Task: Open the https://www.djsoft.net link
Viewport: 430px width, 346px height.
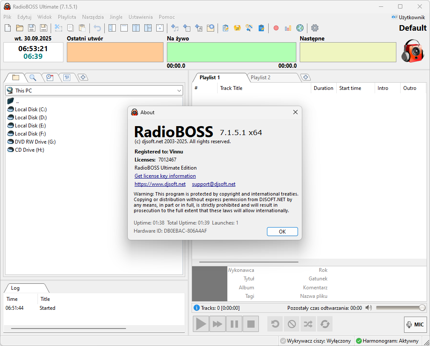Action: tap(160, 184)
